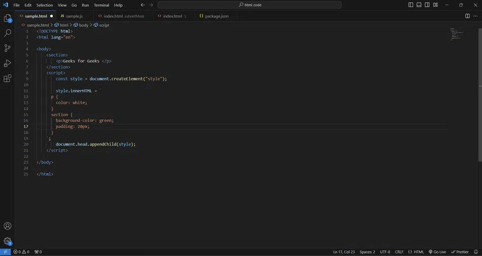Open editor More Actions ellipsis menu
Screen dimensions: 482x256
[x=475, y=16]
